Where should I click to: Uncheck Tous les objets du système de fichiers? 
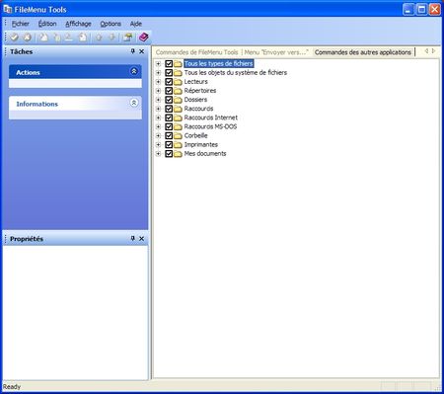coord(169,72)
